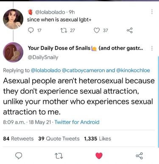View the 1,335 Likes list
159x164 pixels.
tap(98, 139)
